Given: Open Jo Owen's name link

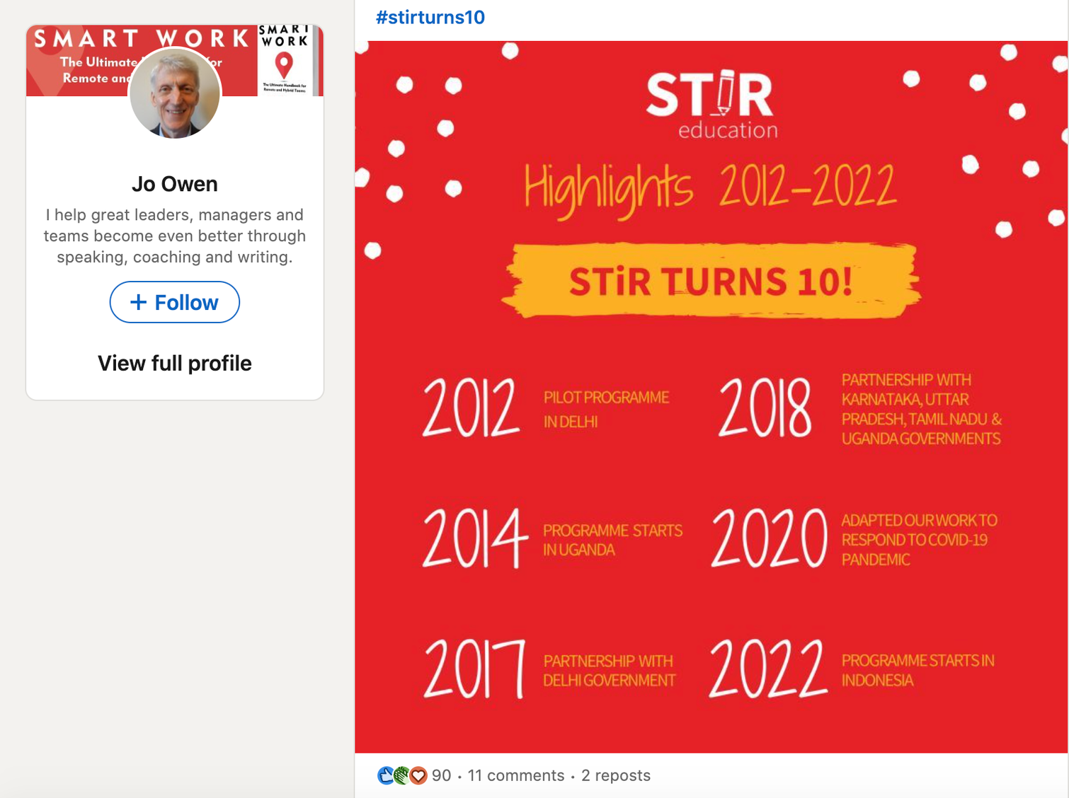Looking at the screenshot, I should point(175,184).
